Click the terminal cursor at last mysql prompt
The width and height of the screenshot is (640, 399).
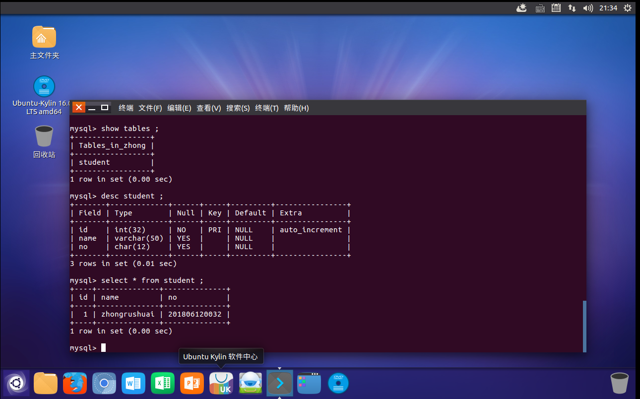click(103, 348)
